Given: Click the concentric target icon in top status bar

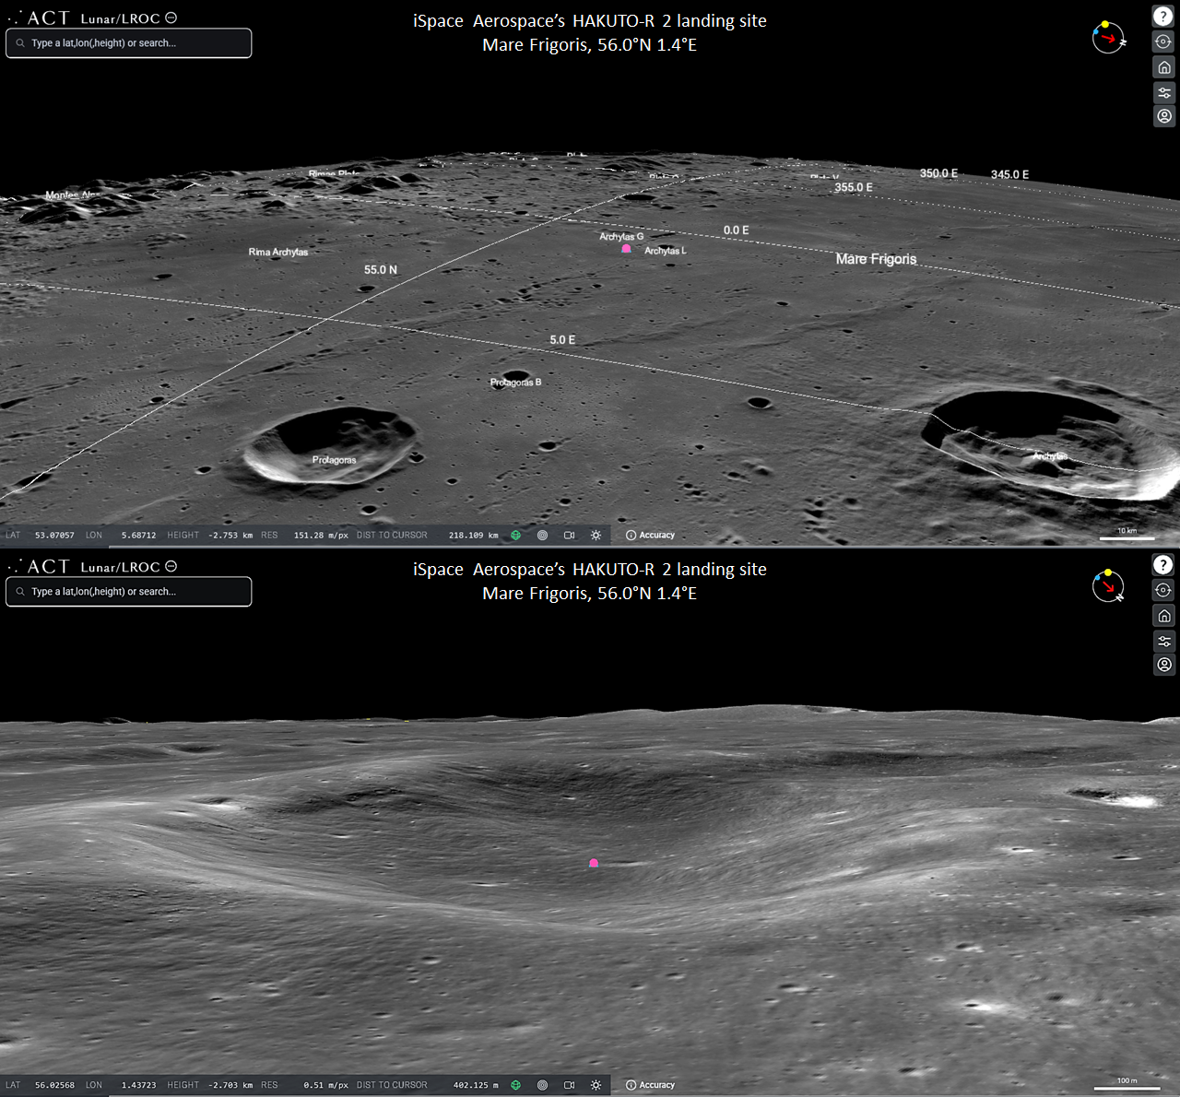Looking at the screenshot, I should (543, 535).
